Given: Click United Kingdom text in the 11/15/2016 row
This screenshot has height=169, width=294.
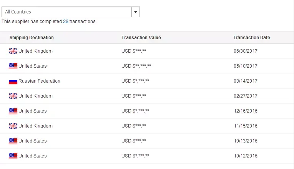Looking at the screenshot, I should point(35,126).
